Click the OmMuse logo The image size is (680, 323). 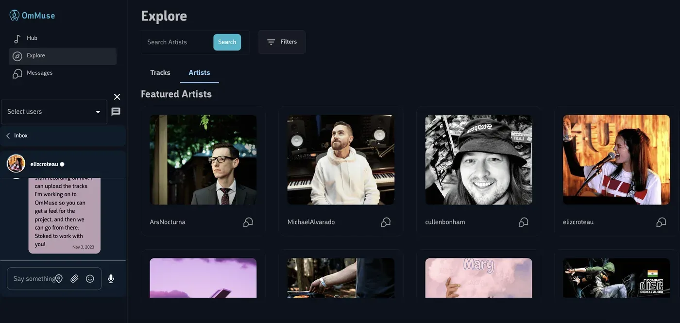click(x=32, y=16)
